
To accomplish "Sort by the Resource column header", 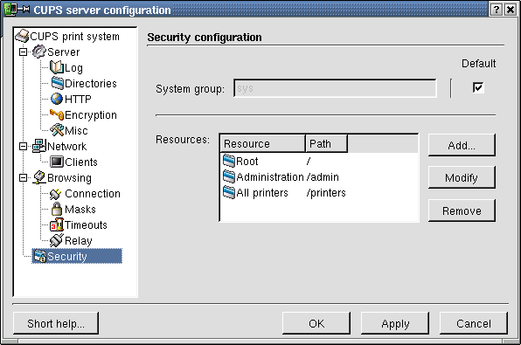I will pos(262,143).
